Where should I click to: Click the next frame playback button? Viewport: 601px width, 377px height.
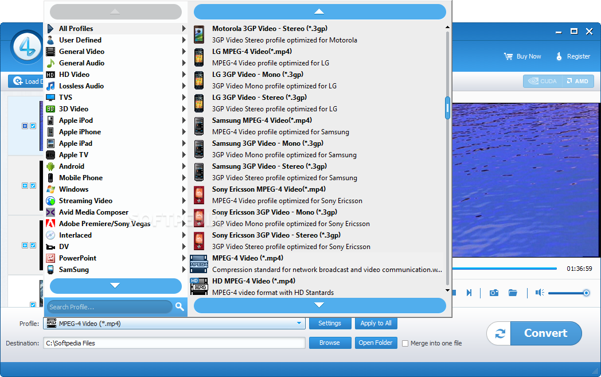point(469,293)
